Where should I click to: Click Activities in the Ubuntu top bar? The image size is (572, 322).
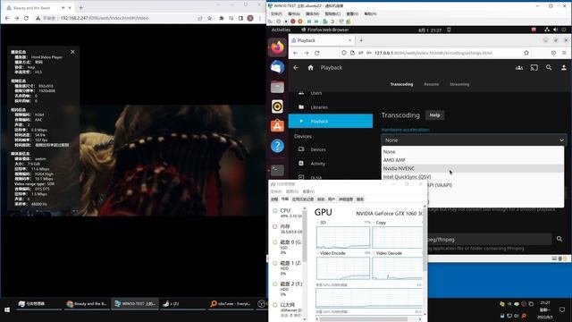[281, 30]
